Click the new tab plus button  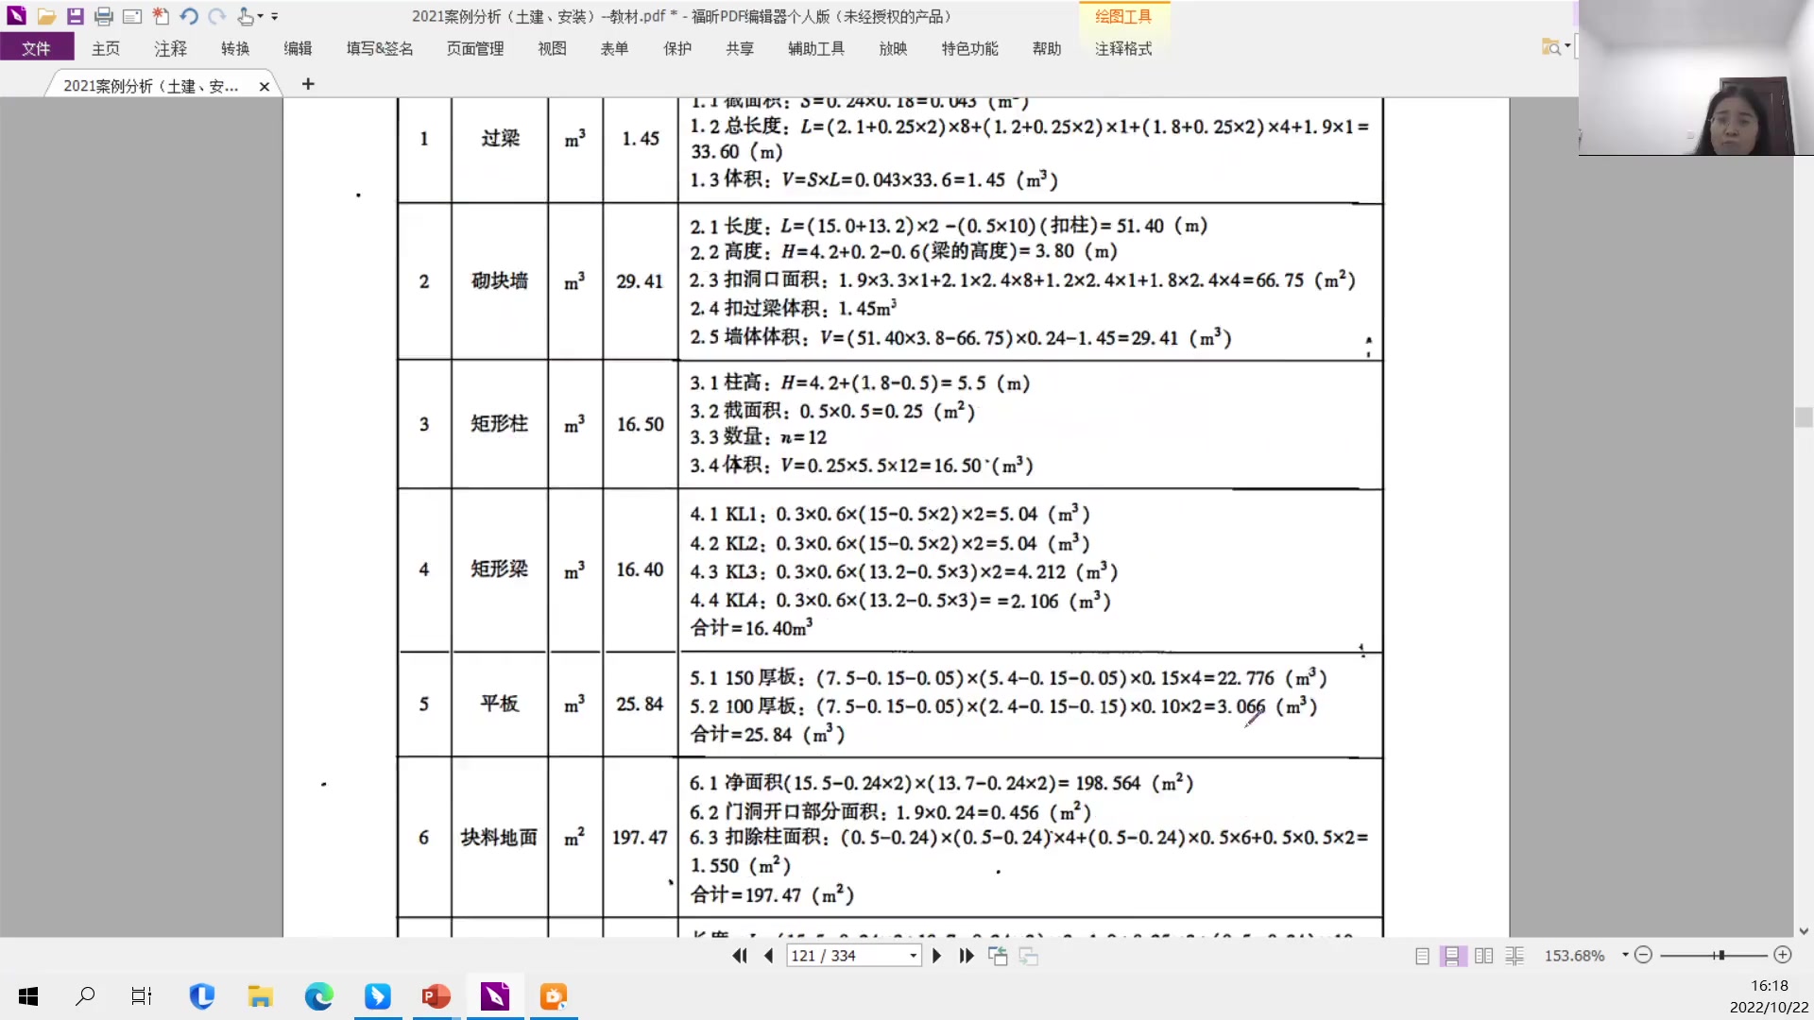(x=308, y=84)
